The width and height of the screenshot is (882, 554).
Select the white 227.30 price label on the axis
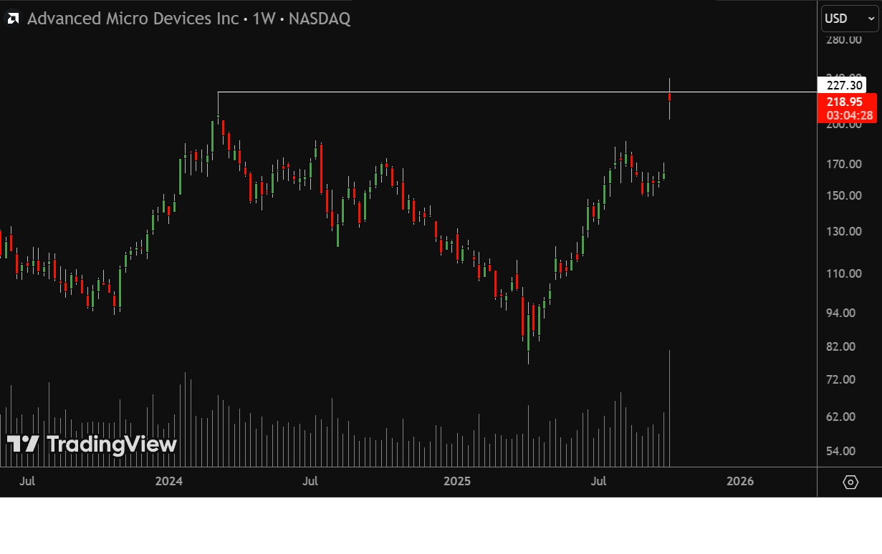coord(843,84)
